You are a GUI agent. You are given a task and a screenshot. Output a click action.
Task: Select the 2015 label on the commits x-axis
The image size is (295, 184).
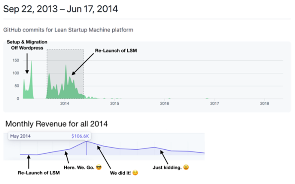pos(115,104)
